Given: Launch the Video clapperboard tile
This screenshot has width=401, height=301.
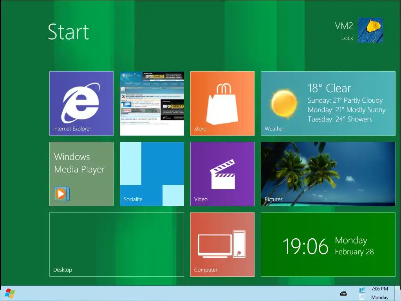Looking at the screenshot, I should click(x=222, y=174).
